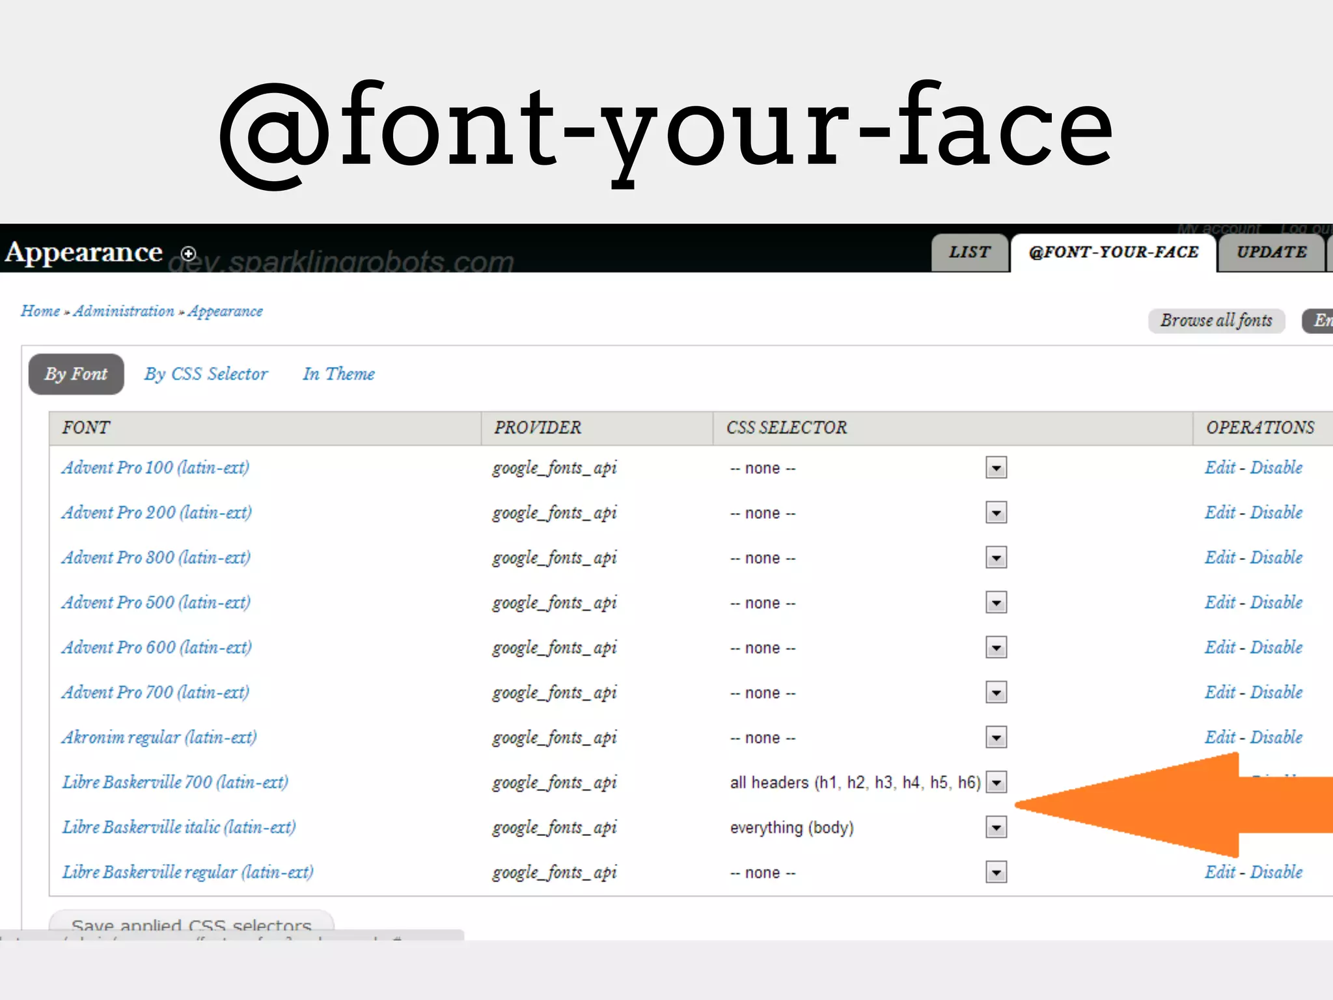Click Disable for Advent Pro 700

click(1276, 692)
